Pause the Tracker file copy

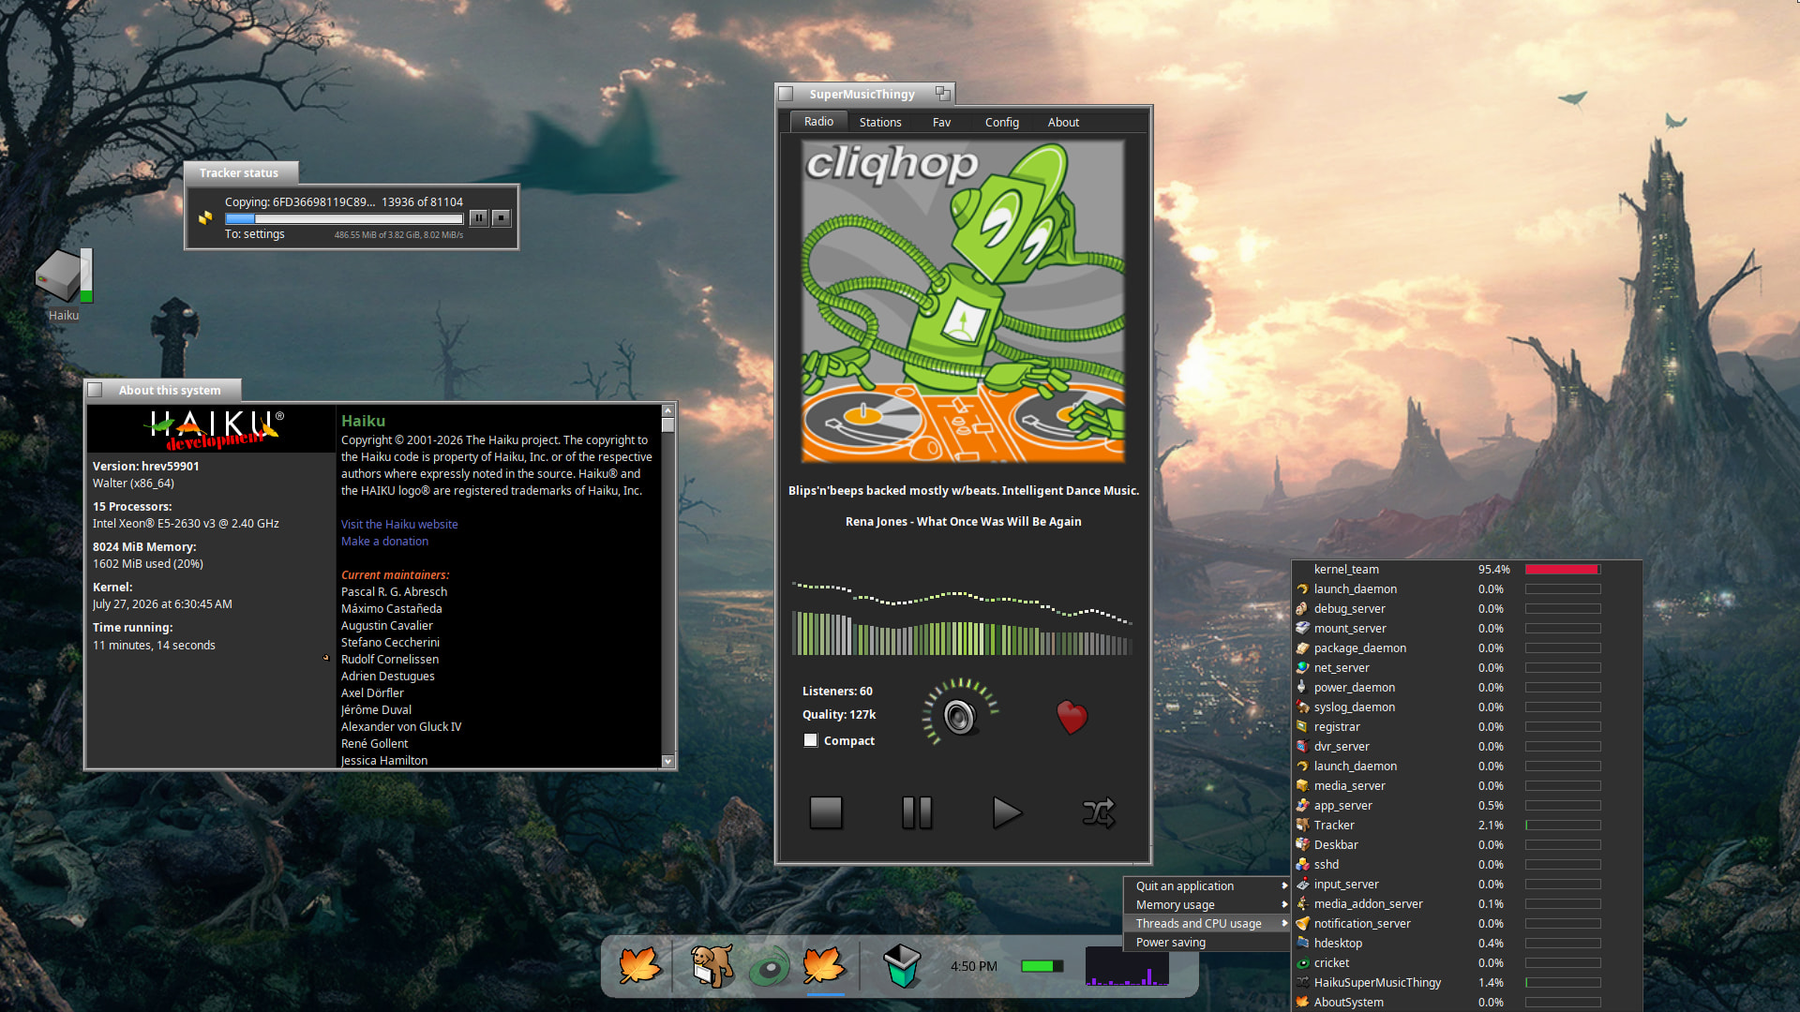[478, 217]
